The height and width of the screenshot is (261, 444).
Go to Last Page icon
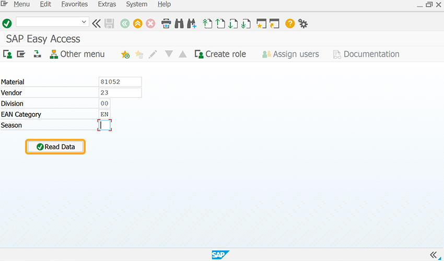pyautogui.click(x=246, y=23)
